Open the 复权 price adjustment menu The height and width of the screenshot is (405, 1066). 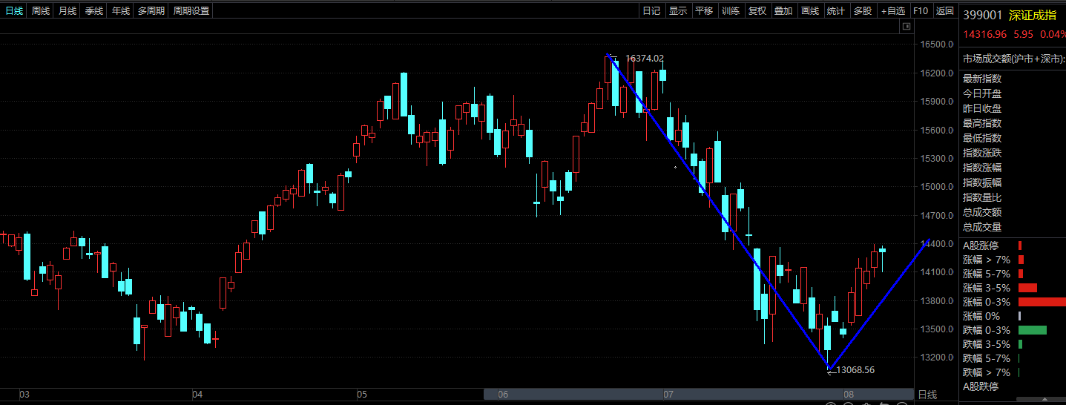(x=757, y=11)
